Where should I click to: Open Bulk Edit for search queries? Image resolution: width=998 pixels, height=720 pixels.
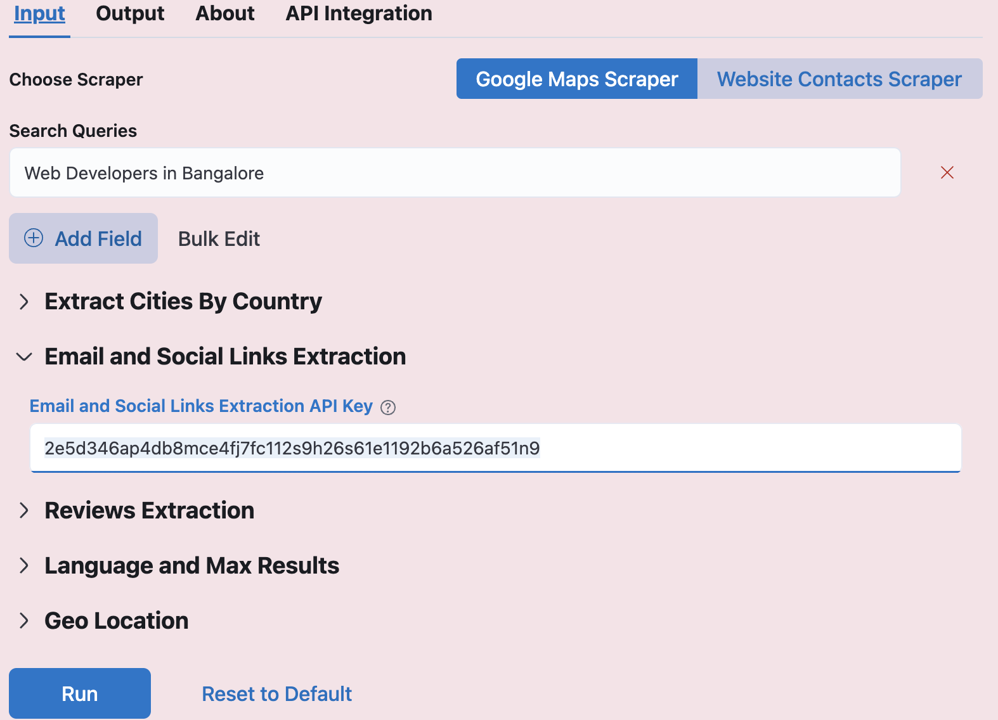pos(219,239)
